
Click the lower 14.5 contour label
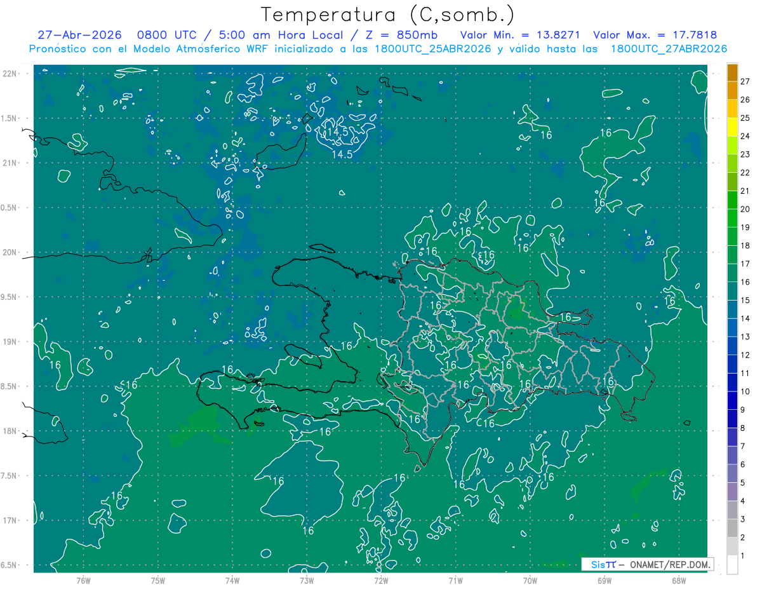[x=342, y=154]
